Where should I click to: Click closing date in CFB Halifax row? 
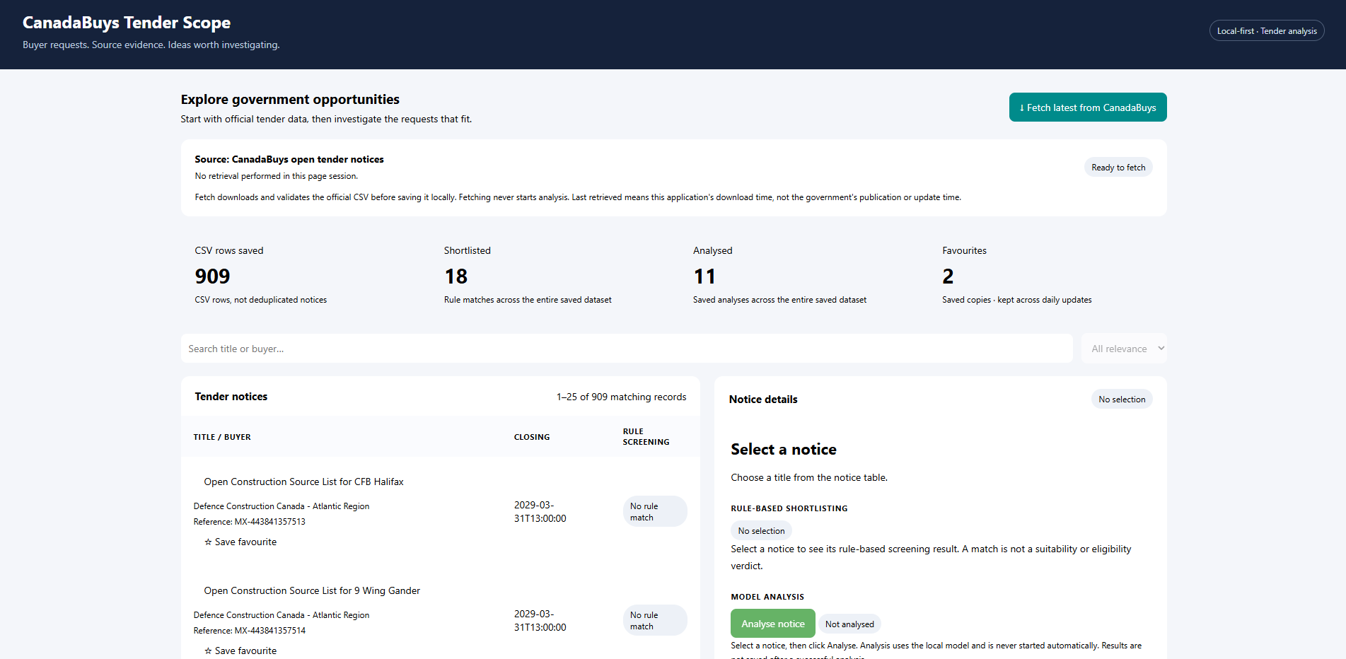pyautogui.click(x=540, y=511)
